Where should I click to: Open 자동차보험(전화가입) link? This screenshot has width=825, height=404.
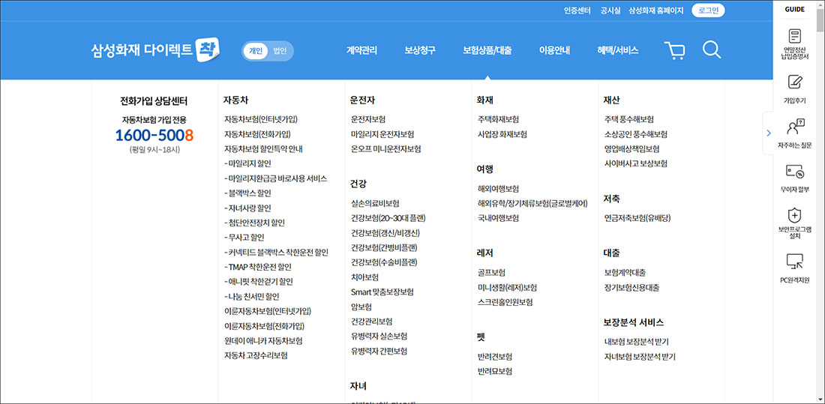[257, 134]
